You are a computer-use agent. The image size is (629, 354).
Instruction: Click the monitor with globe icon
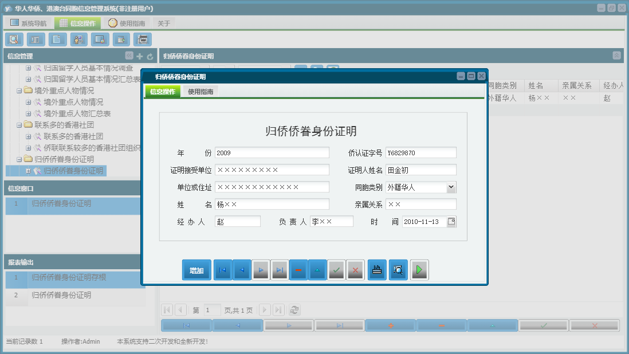100,40
